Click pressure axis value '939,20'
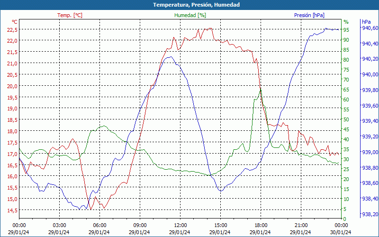Viewport: 379px width, 237px height. pyautogui.click(x=370, y=137)
